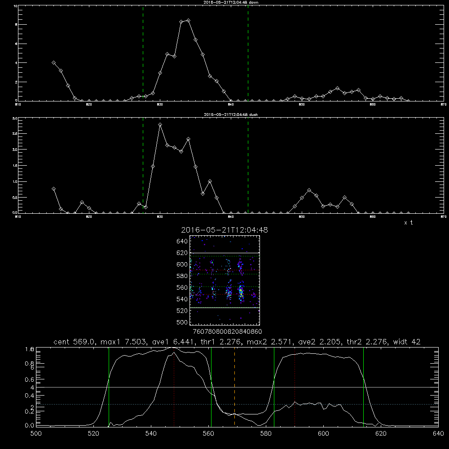Click the spectrogram y-axis label 540

pos(182,299)
